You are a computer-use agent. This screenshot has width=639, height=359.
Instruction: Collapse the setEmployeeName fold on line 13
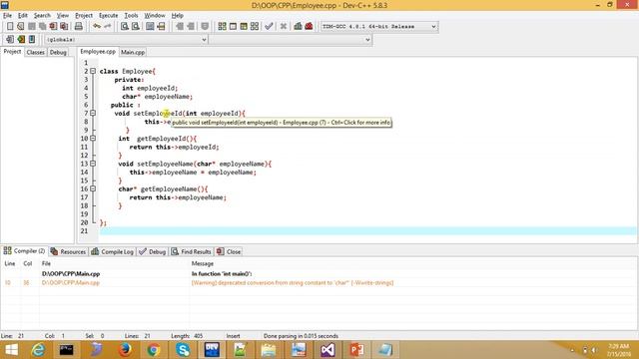point(93,164)
